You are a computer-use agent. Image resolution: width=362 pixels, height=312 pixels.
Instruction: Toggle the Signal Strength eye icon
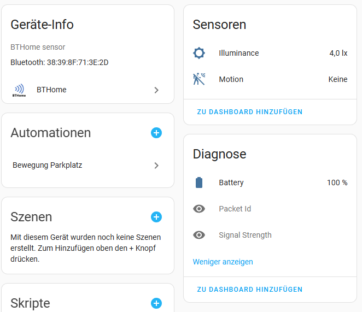199,235
